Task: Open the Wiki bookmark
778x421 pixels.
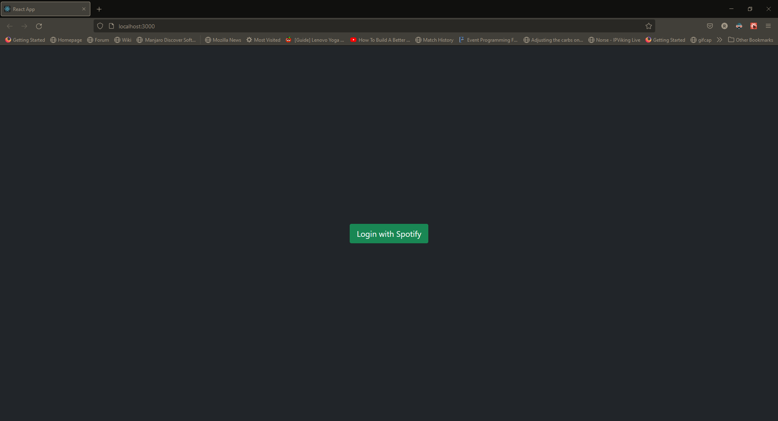Action: (123, 40)
